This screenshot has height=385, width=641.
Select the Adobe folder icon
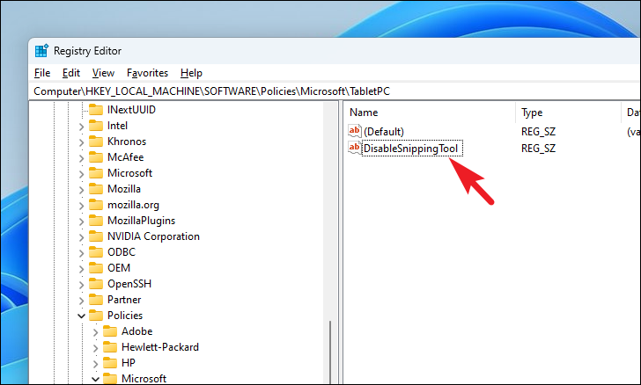coord(110,331)
